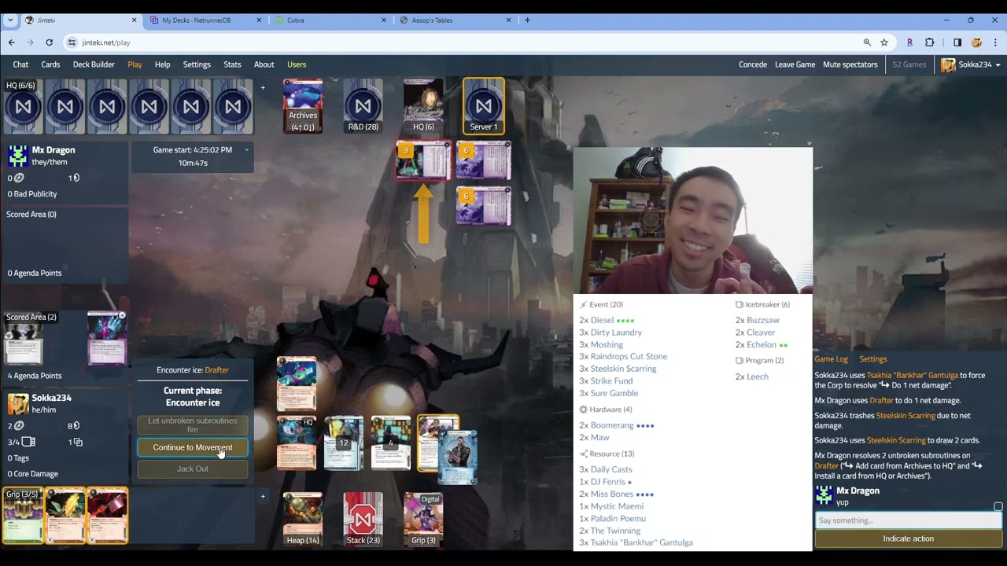Click the Server 1 card
1007x566 pixels.
point(483,105)
